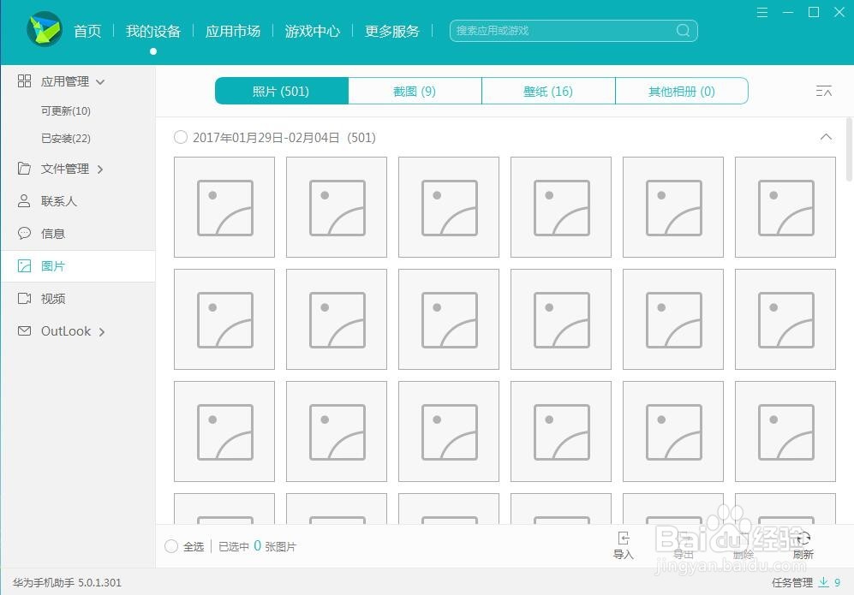Image resolution: width=854 pixels, height=595 pixels.
Task: Tick the 全选 select-all radio
Action: click(171, 546)
